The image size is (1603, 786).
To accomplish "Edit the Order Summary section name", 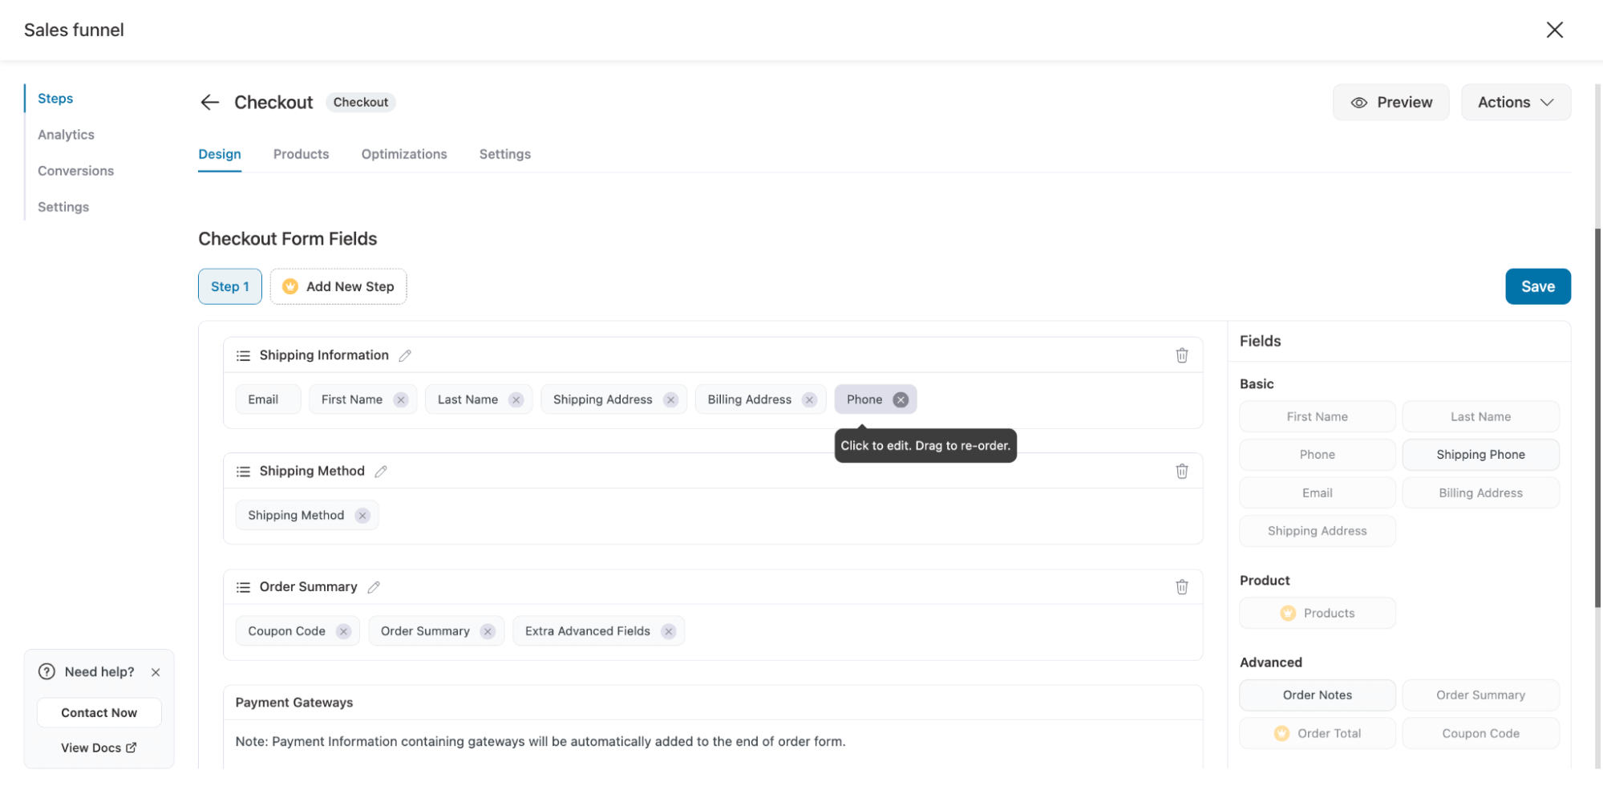I will [374, 586].
